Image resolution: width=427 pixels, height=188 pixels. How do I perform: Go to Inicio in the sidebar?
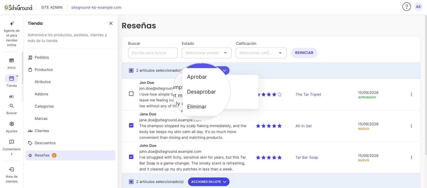11,64
